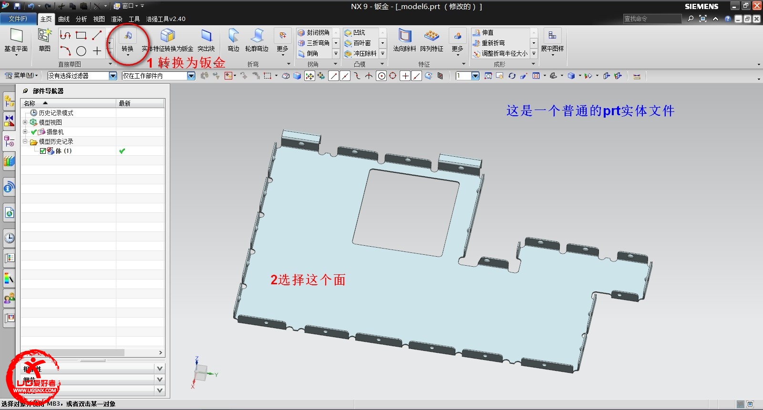This screenshot has height=410, width=763.
Task: Click the 凹坑 dimple command
Action: pos(355,32)
